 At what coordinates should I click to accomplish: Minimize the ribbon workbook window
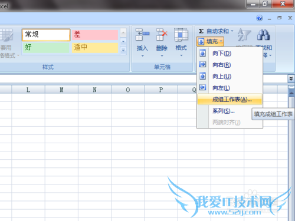click(270, 18)
